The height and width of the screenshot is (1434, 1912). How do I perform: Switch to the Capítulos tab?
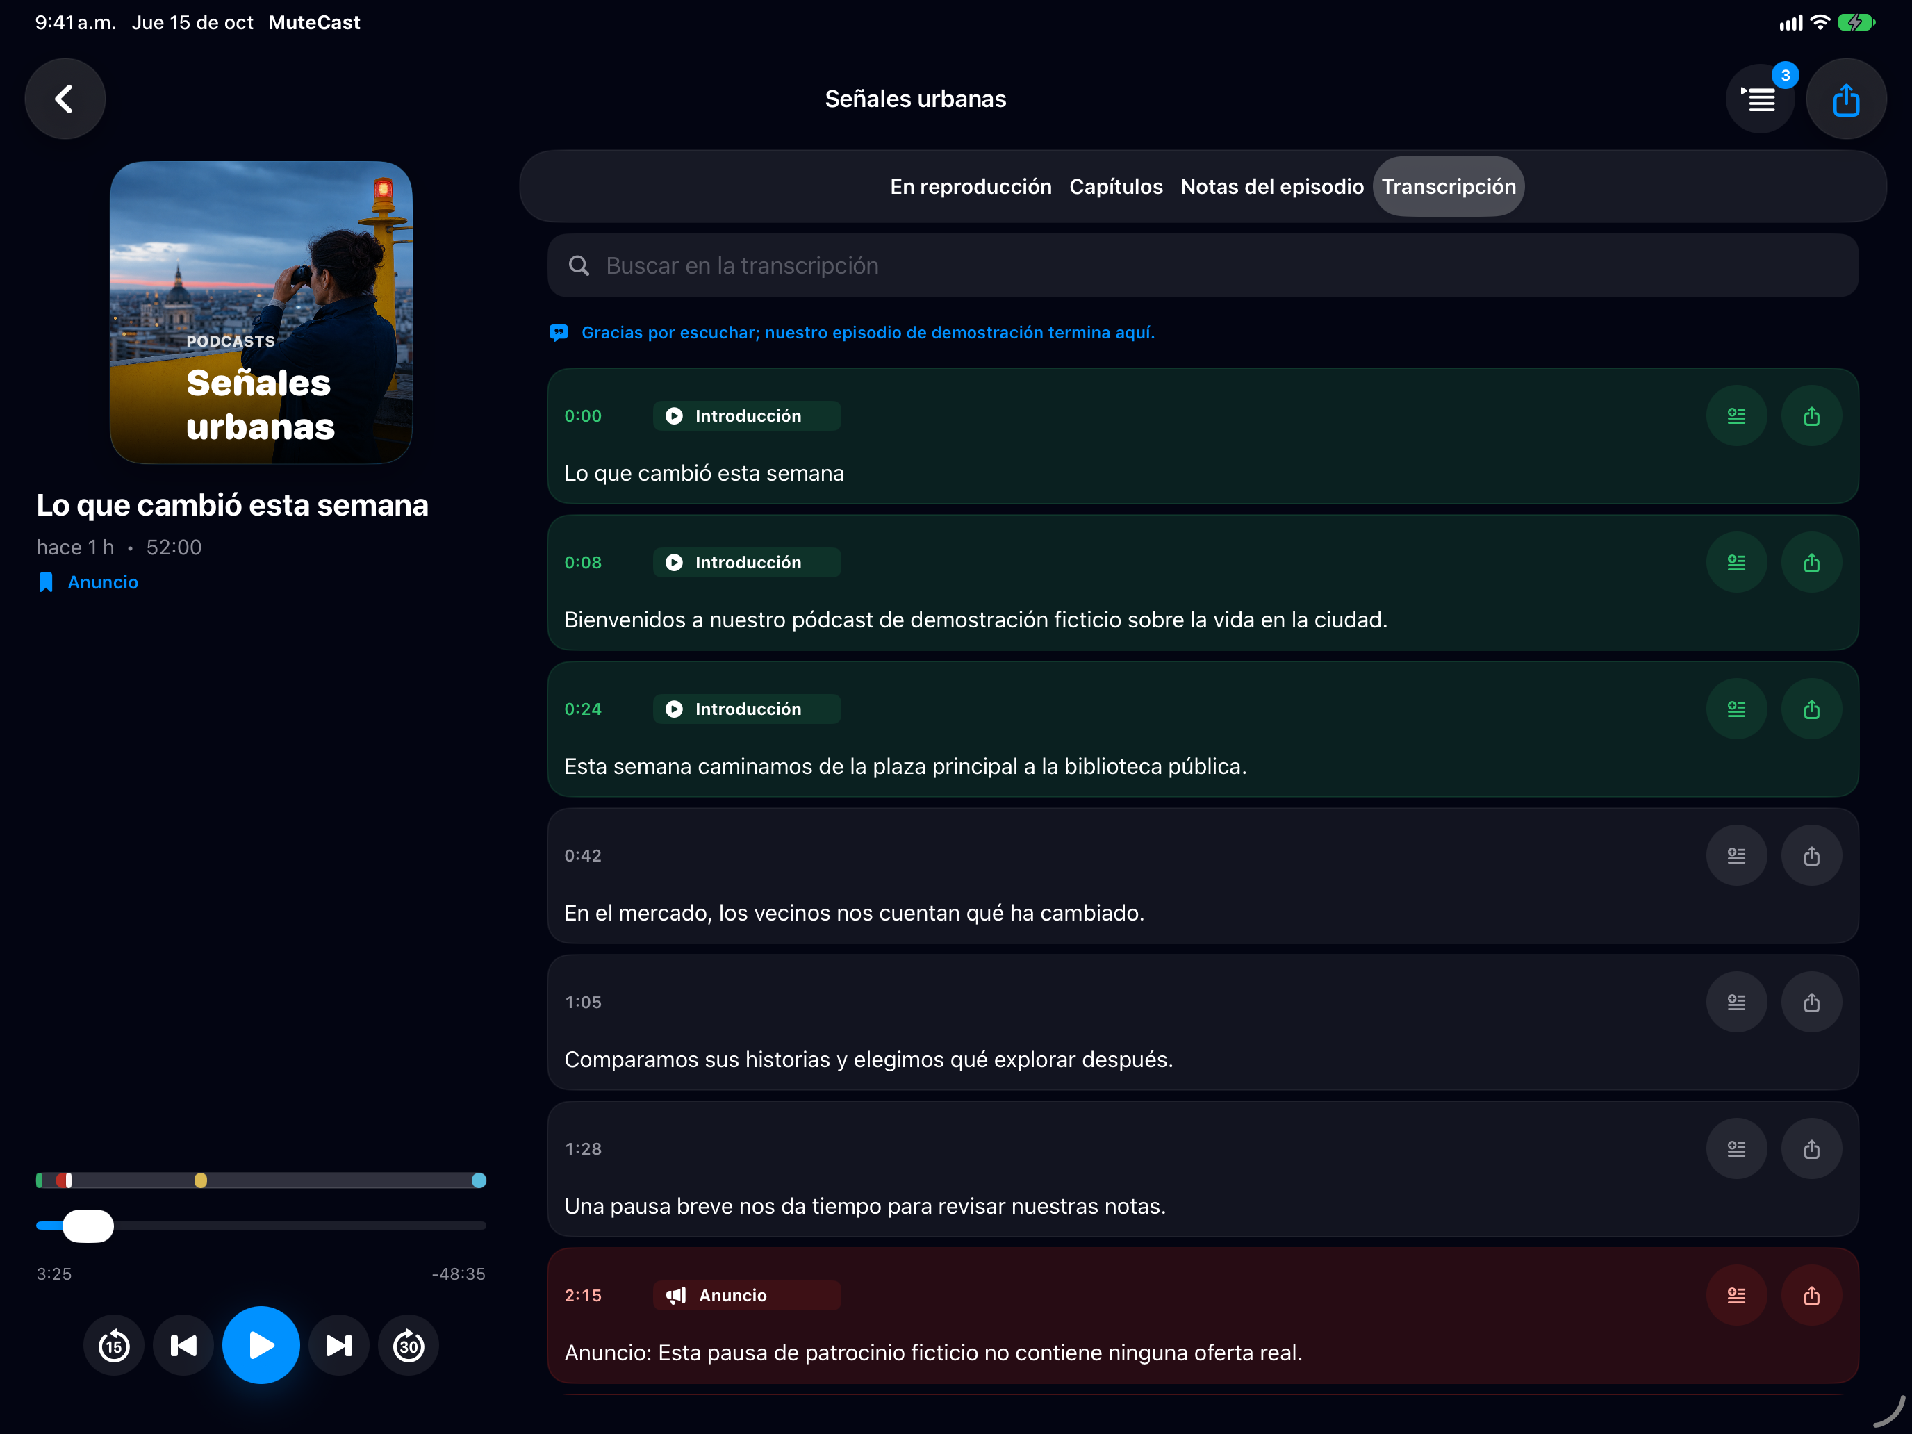point(1116,187)
